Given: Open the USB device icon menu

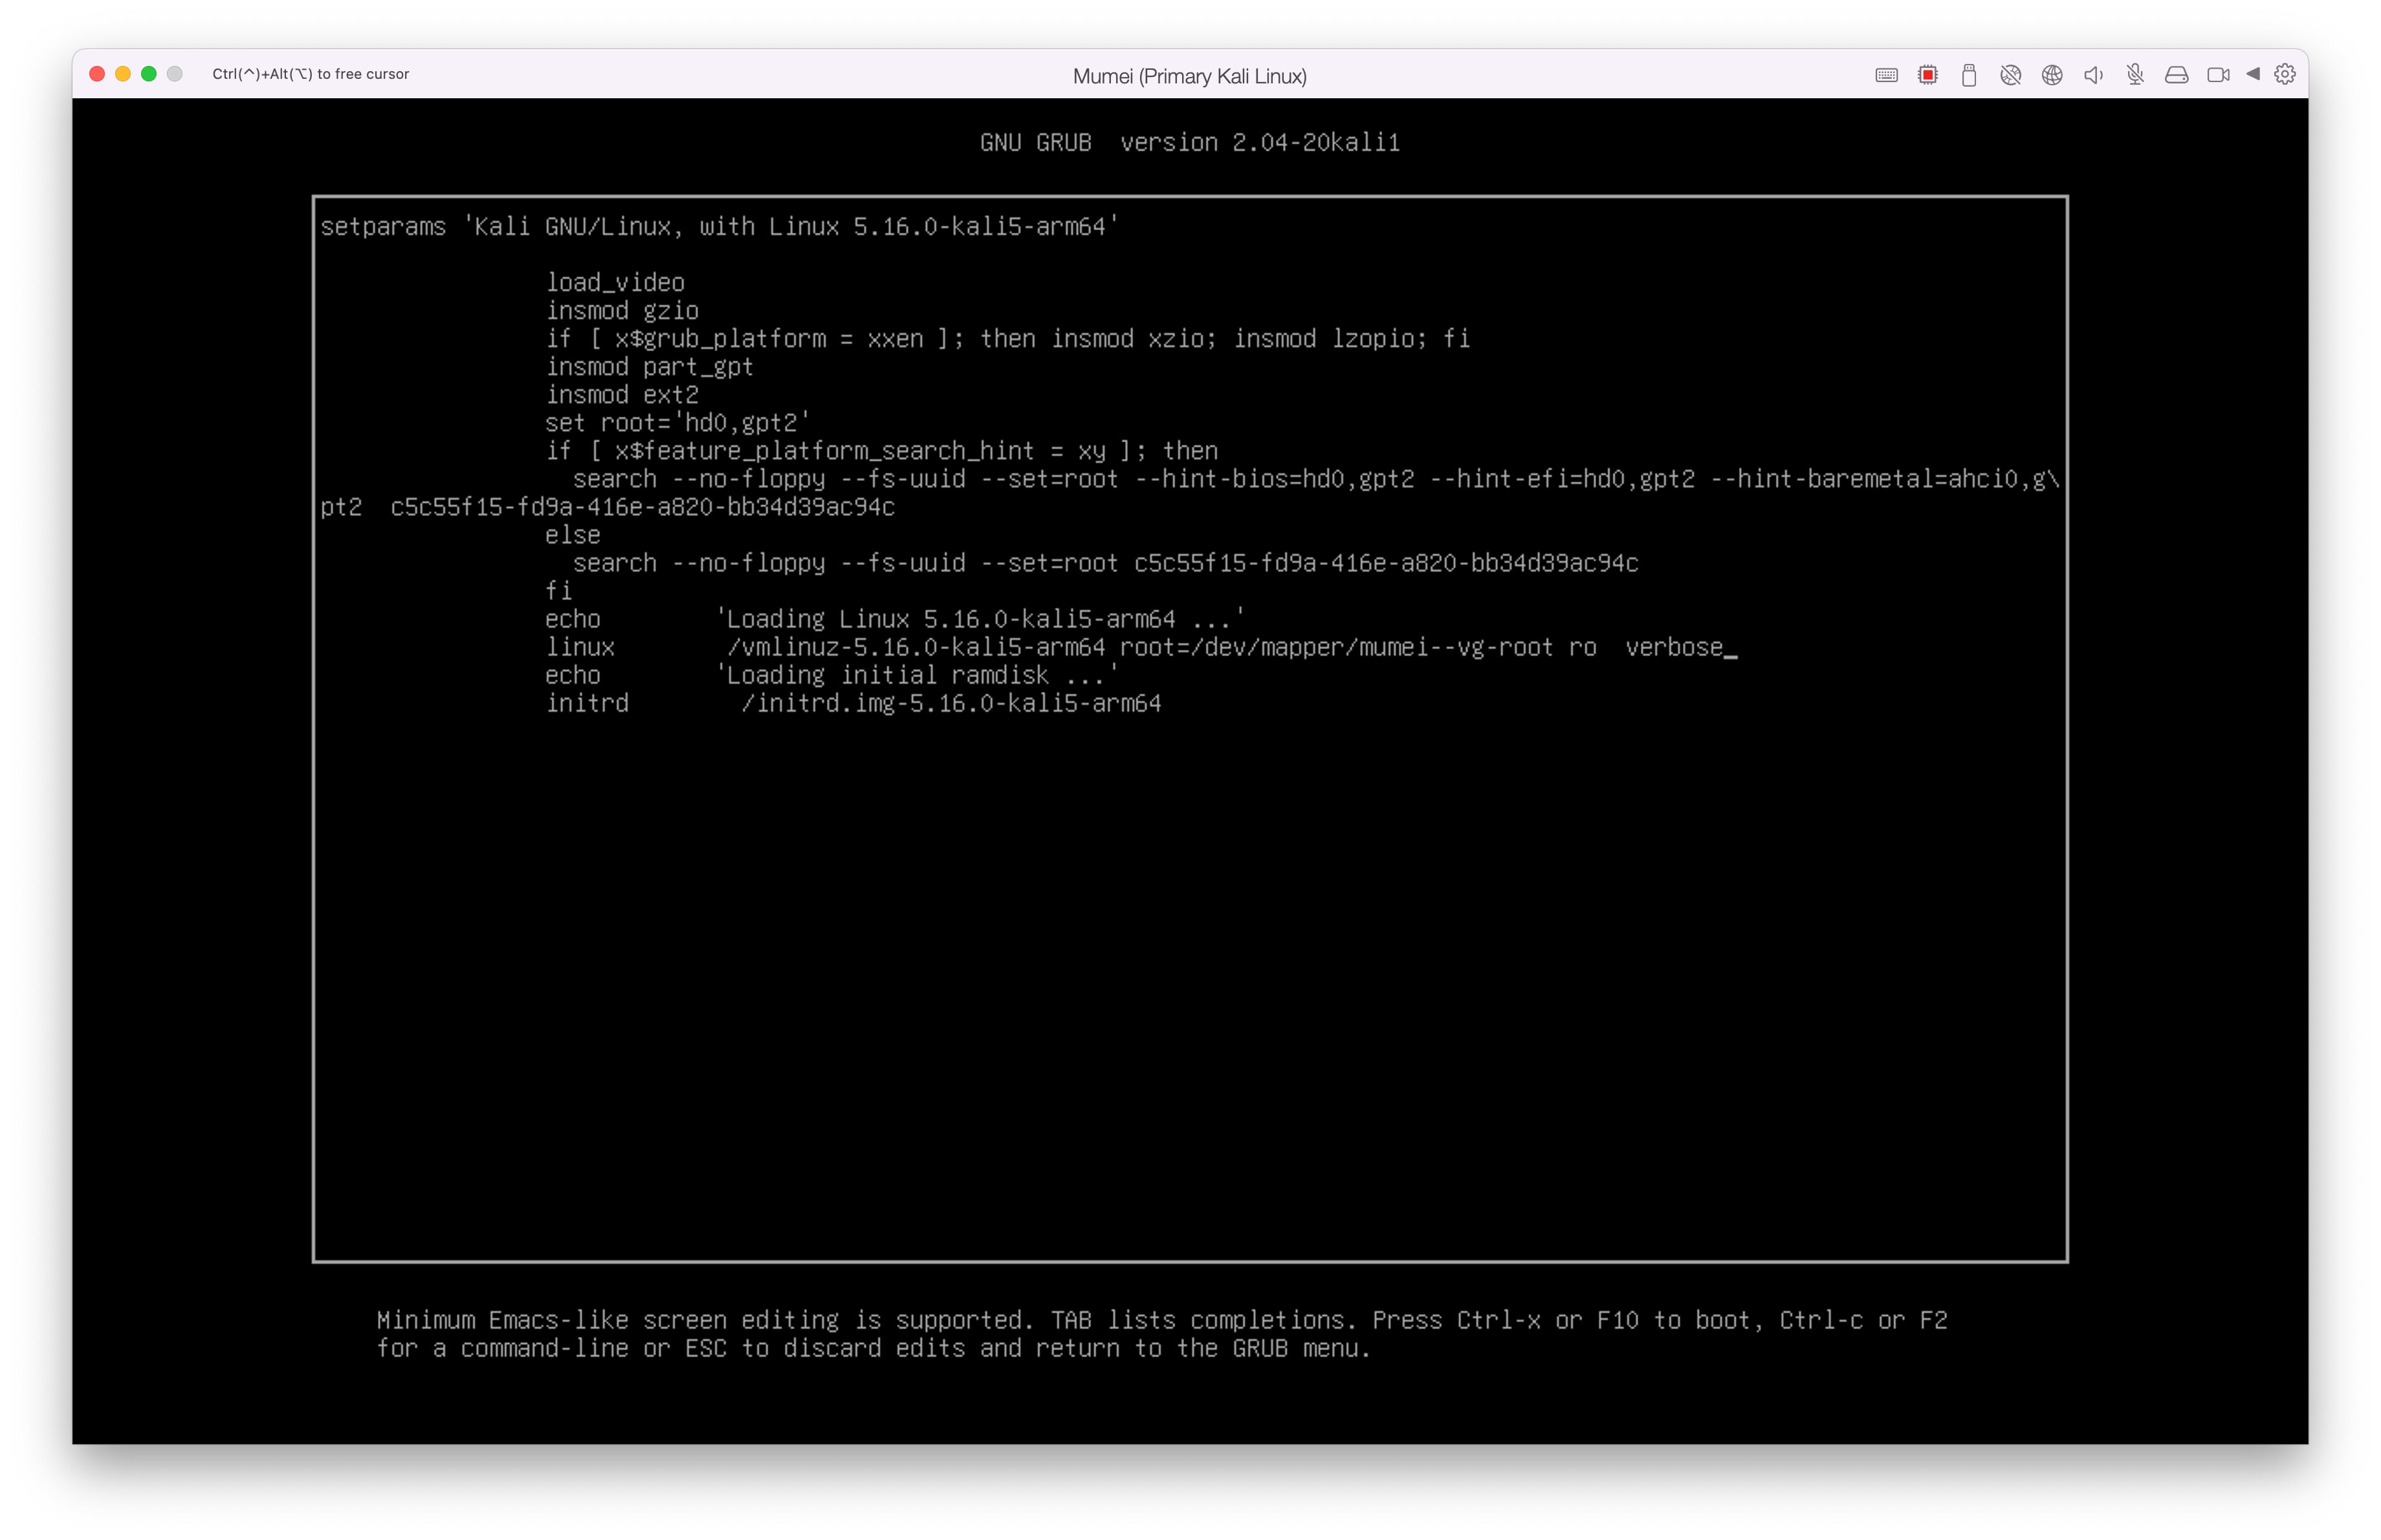Looking at the screenshot, I should click(1968, 75).
